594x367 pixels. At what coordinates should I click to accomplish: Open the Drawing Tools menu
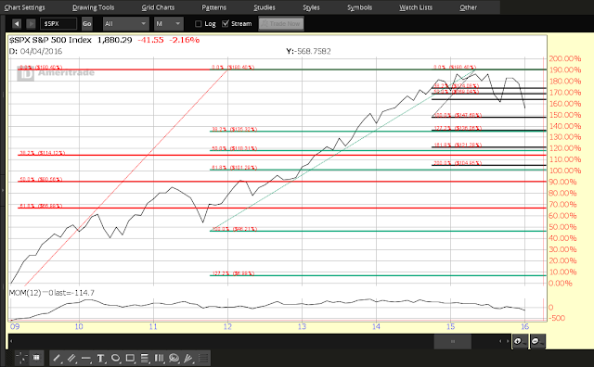pyautogui.click(x=93, y=7)
